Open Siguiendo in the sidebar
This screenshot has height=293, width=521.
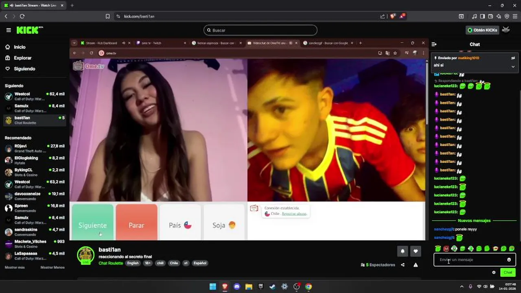pos(24,69)
